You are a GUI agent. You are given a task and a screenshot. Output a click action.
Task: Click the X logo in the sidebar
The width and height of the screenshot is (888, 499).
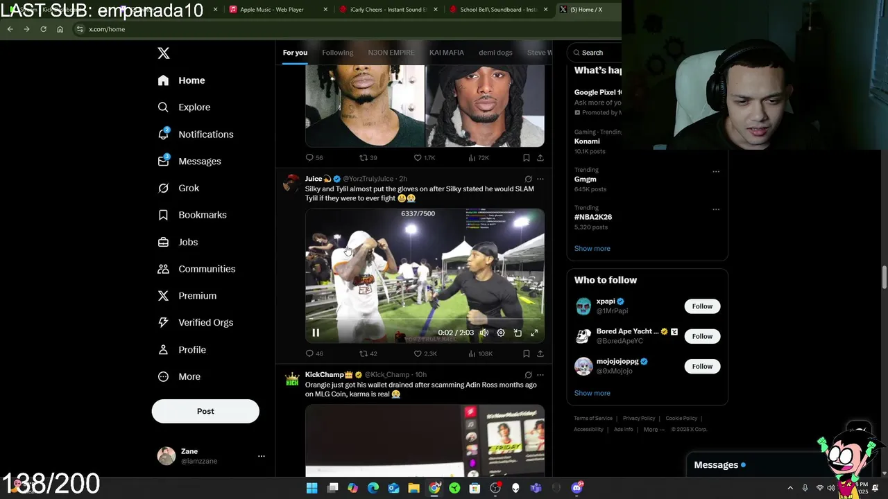(x=163, y=53)
